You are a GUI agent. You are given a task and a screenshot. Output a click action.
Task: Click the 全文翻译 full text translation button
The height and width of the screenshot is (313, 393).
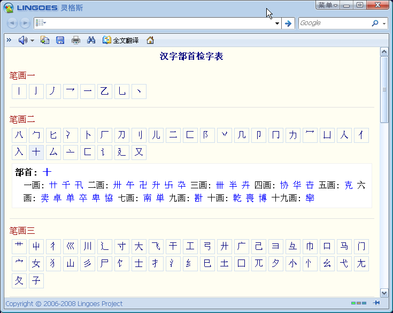click(x=121, y=40)
